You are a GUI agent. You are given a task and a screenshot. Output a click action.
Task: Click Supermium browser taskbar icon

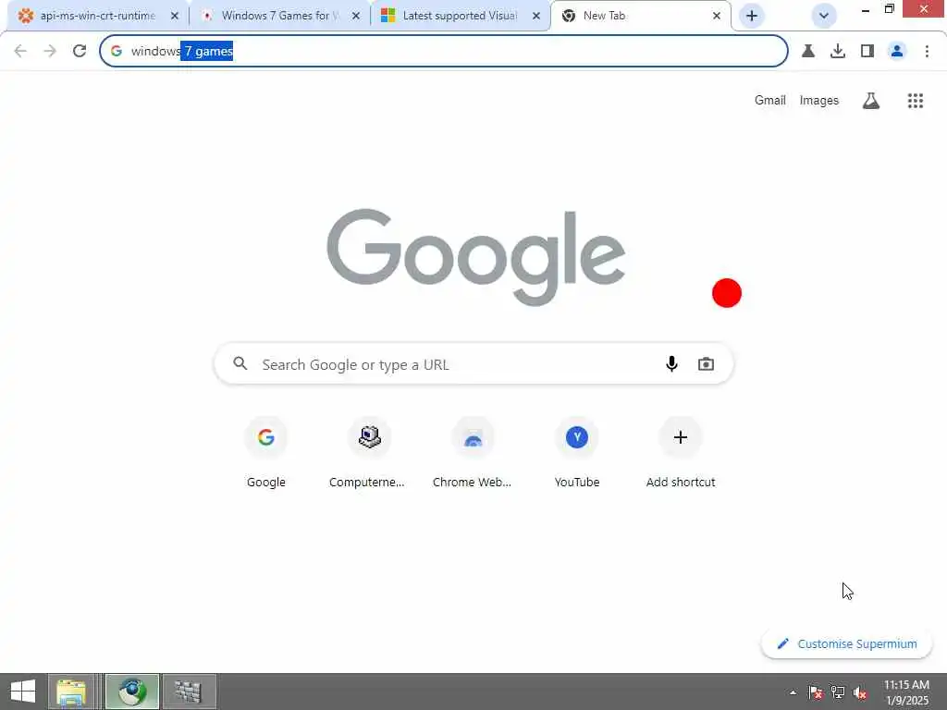point(132,692)
